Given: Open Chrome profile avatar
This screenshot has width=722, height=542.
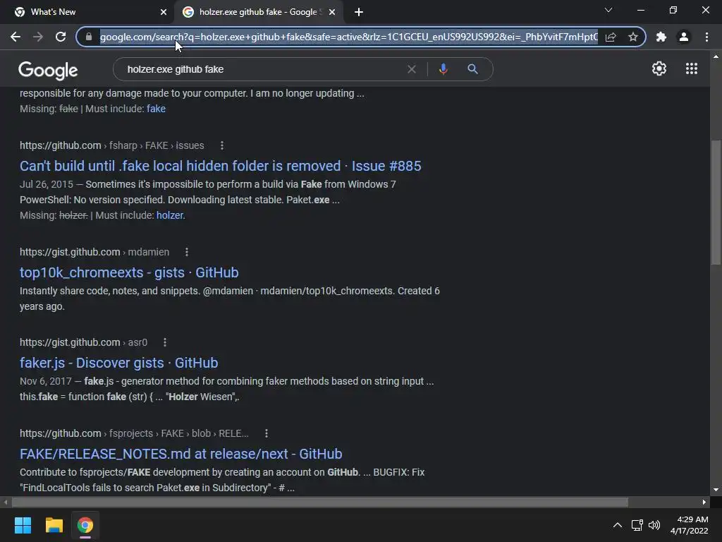Looking at the screenshot, I should pyautogui.click(x=684, y=37).
